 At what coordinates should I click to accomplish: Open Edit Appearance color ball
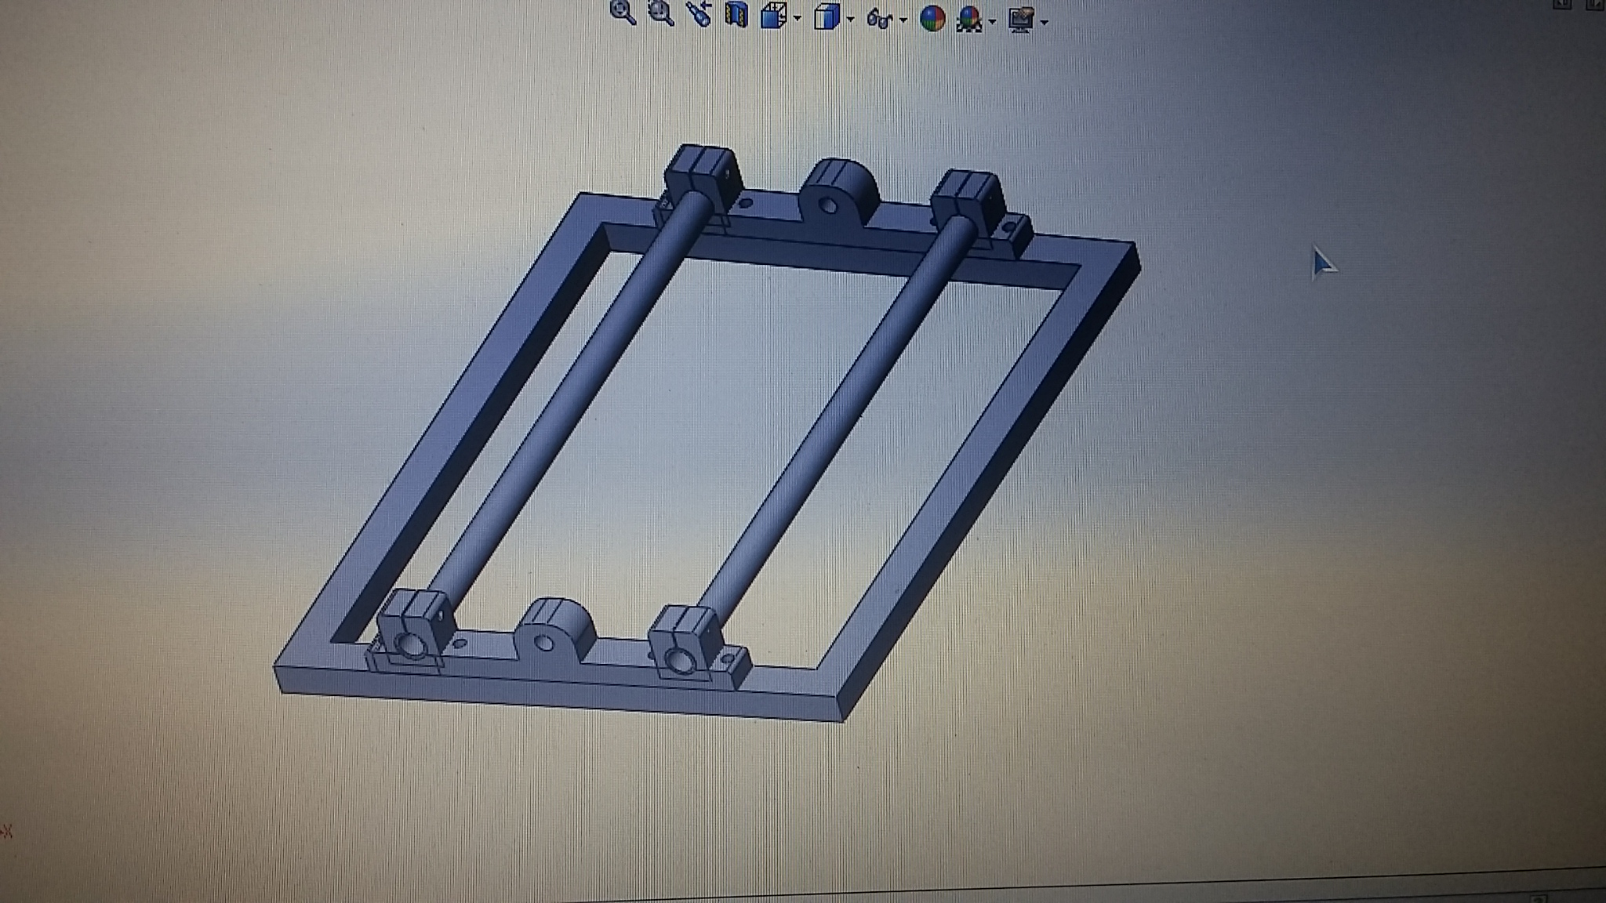[x=932, y=18]
